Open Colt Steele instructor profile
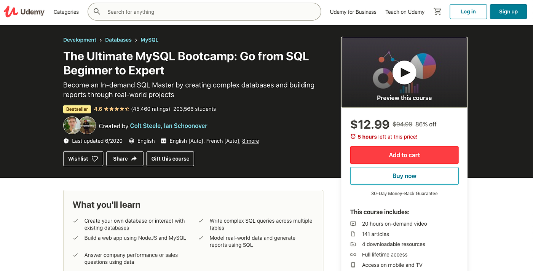Image resolution: width=533 pixels, height=271 pixels. [x=146, y=126]
